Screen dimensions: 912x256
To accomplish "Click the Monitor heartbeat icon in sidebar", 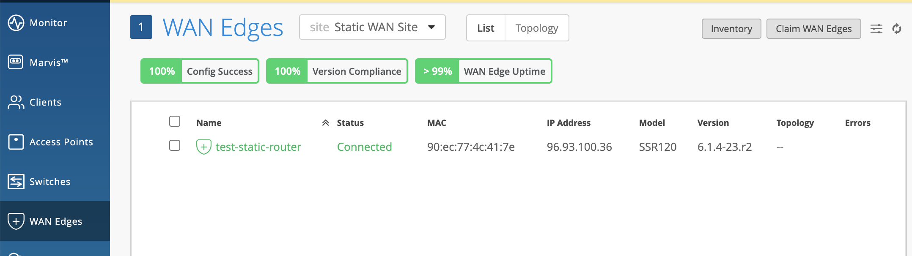I will pyautogui.click(x=16, y=23).
